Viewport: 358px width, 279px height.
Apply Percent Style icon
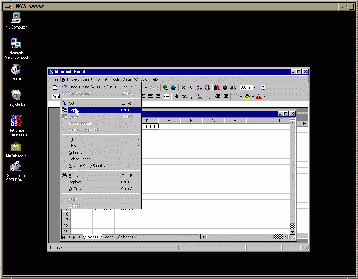click(x=184, y=97)
